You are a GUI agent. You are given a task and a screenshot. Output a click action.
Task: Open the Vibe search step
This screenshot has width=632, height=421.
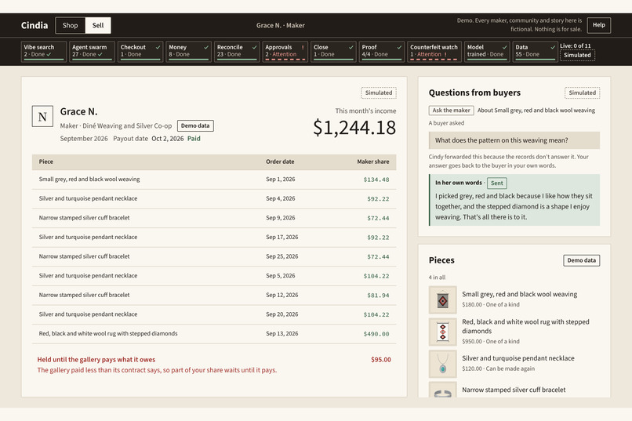(x=44, y=51)
